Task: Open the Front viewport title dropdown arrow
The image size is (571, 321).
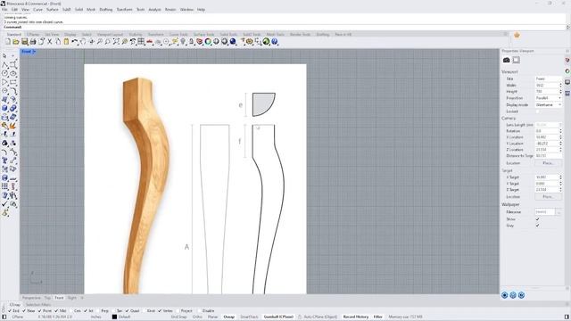Action: click(x=34, y=52)
